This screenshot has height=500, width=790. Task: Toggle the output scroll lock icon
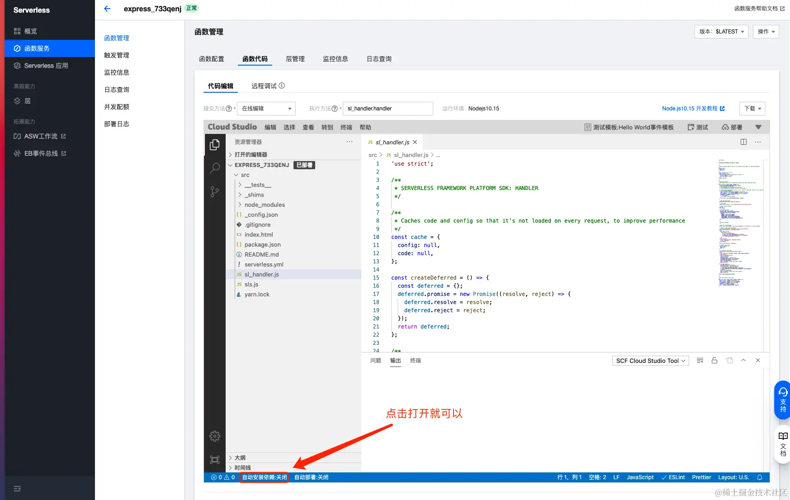(x=714, y=361)
